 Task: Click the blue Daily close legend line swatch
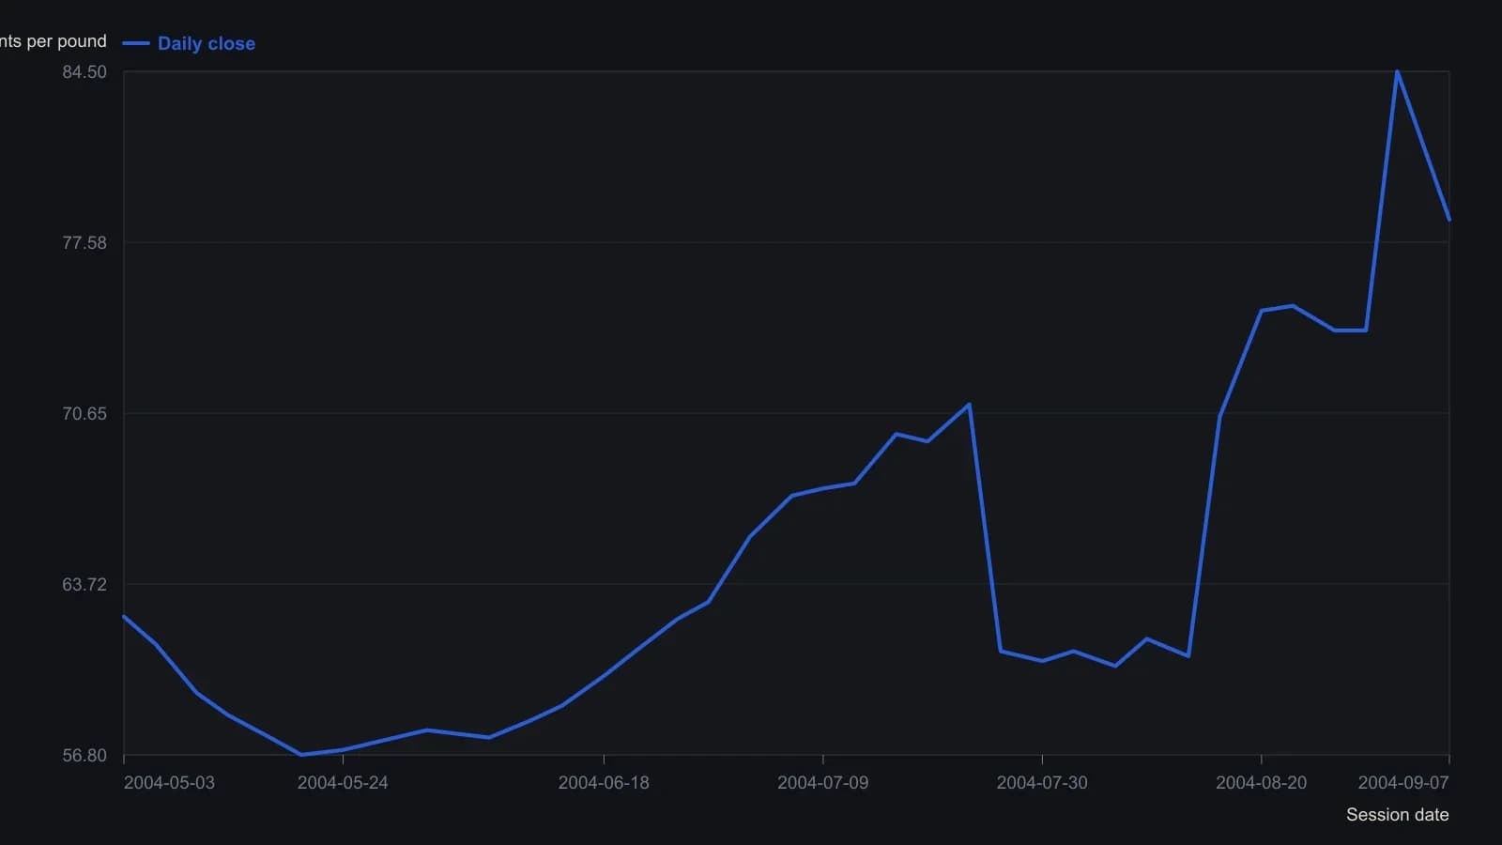click(136, 43)
